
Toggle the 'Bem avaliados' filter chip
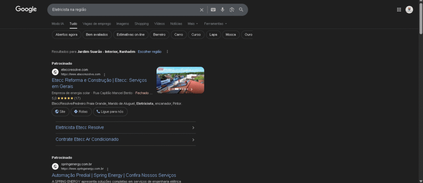pos(97,35)
